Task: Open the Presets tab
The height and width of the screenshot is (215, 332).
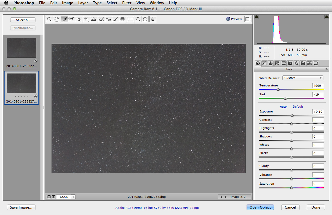Action: point(309,63)
